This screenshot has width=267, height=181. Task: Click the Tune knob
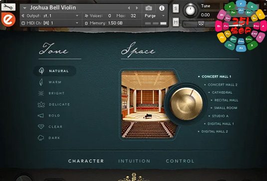pos(190,10)
